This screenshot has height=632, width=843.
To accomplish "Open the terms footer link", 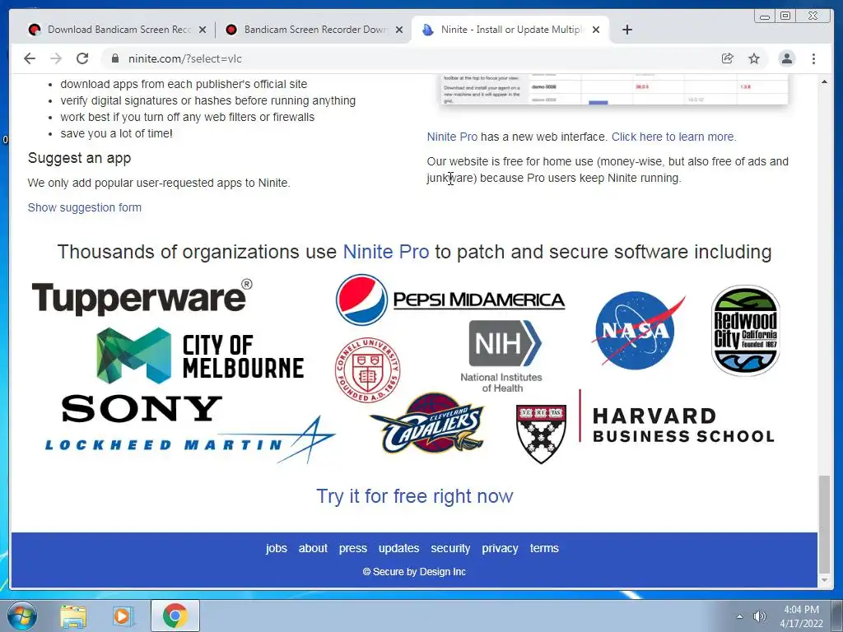I will coord(544,548).
